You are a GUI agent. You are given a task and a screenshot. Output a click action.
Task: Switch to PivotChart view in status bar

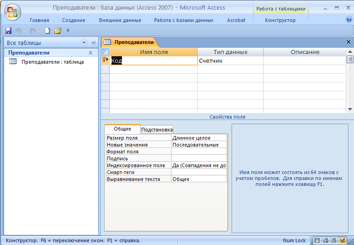click(334, 240)
